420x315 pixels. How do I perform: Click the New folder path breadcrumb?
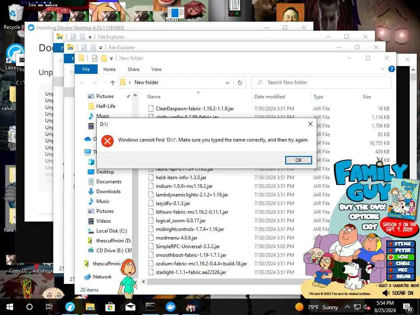tap(146, 82)
